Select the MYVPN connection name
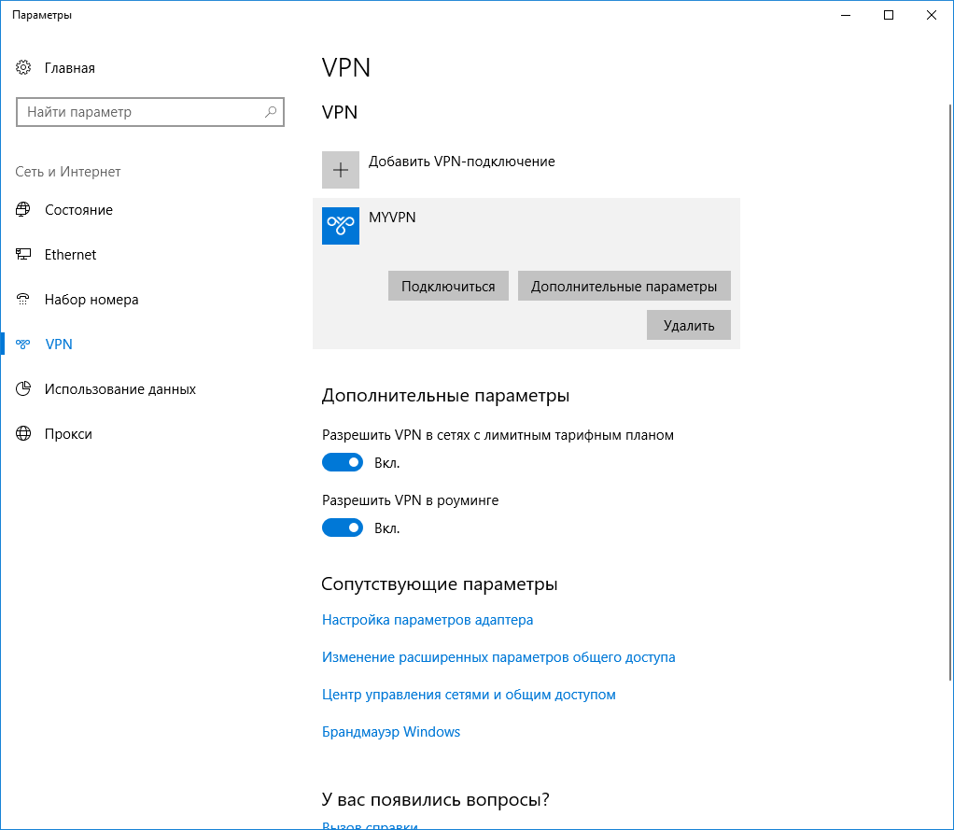 click(392, 218)
